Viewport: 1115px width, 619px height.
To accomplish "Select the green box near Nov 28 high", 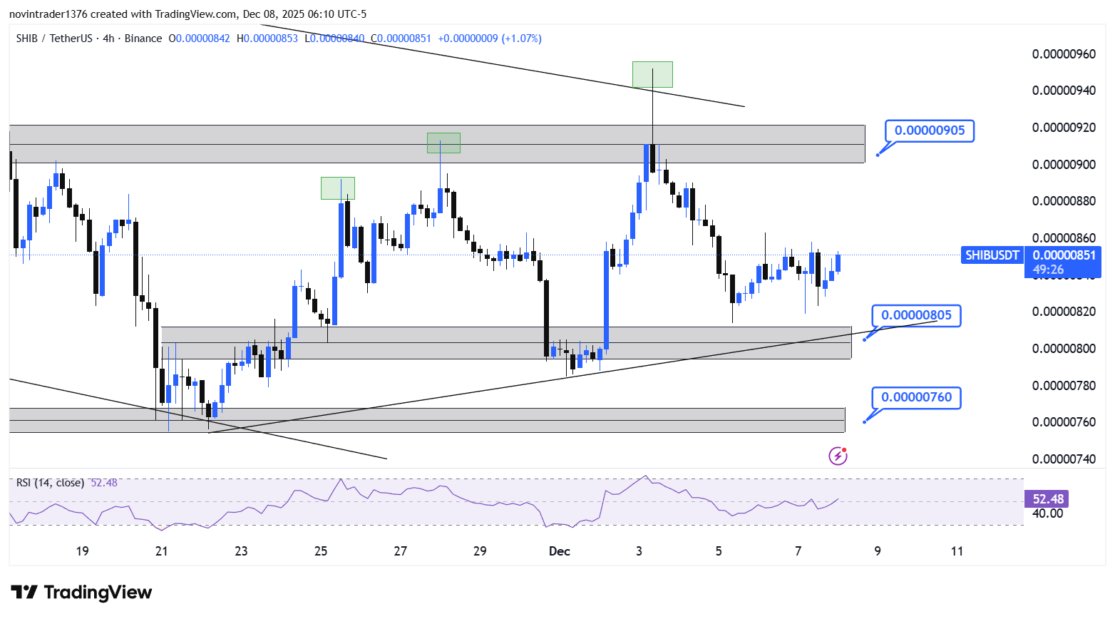I will click(443, 143).
